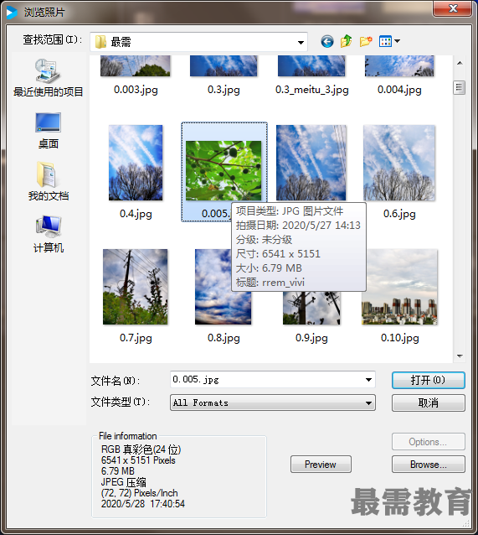This screenshot has height=535, width=478.
Task: Close the 浏览照片 dialog
Action: coord(452,8)
